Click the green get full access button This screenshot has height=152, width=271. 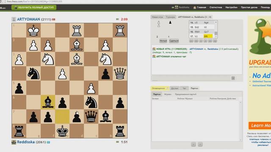pyautogui.click(x=34, y=8)
